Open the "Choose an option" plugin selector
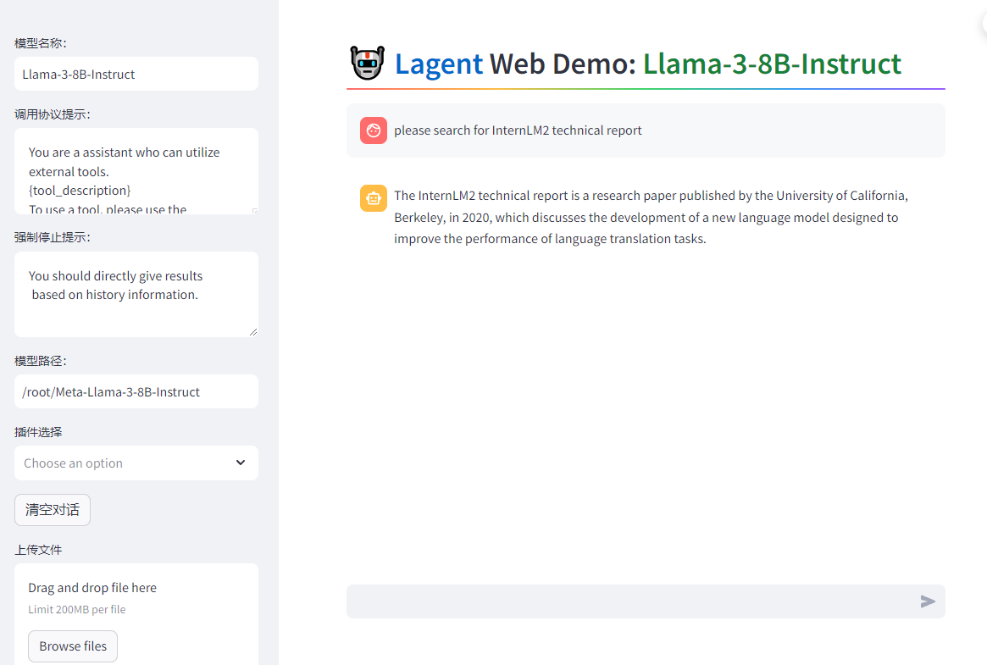This screenshot has width=987, height=665. [x=127, y=463]
